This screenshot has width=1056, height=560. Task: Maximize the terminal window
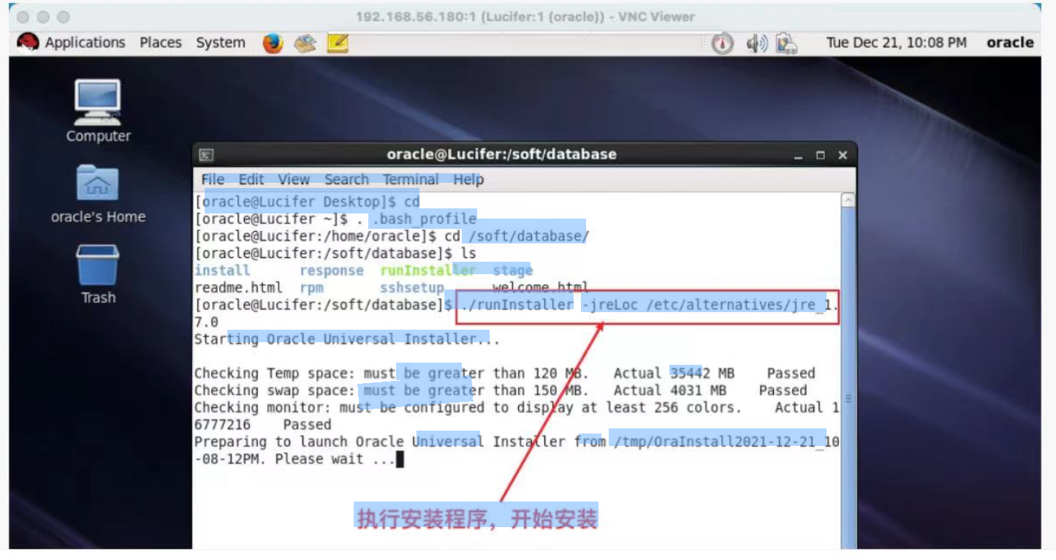pos(821,155)
